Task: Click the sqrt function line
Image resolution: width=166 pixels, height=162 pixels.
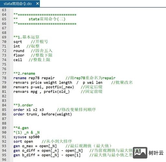Action: [x=18, y=42]
